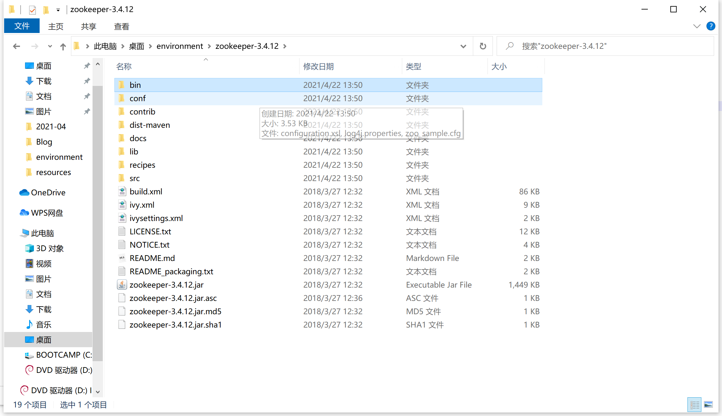Customize quick access toolbar dropdown
The height and width of the screenshot is (416, 722).
pyautogui.click(x=58, y=10)
